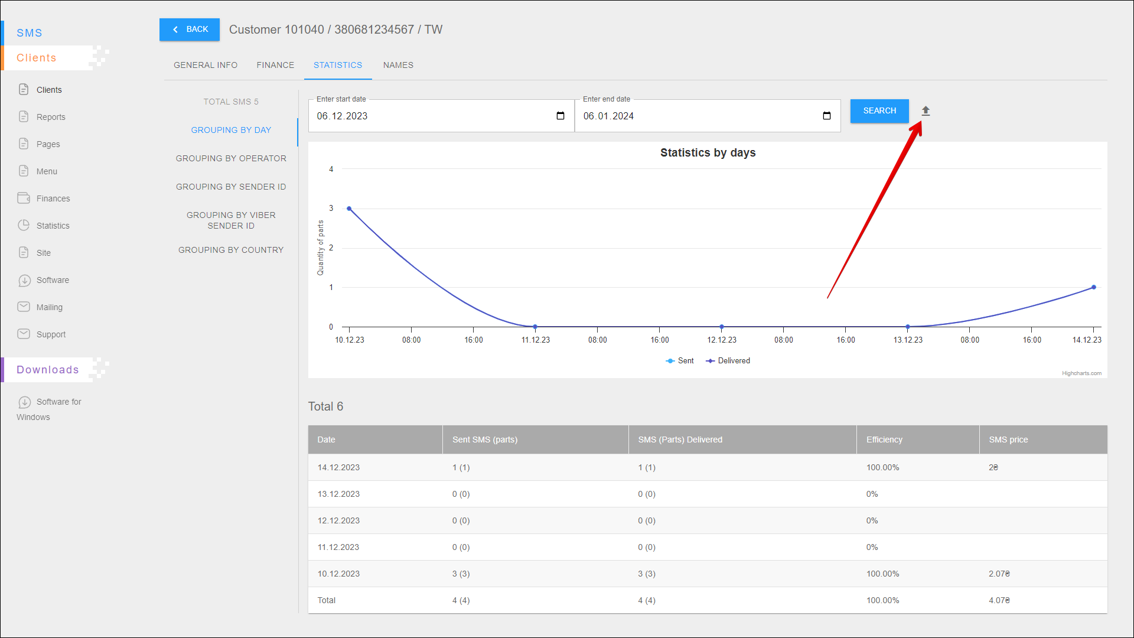
Task: Open calendar picker for end date
Action: pyautogui.click(x=826, y=116)
